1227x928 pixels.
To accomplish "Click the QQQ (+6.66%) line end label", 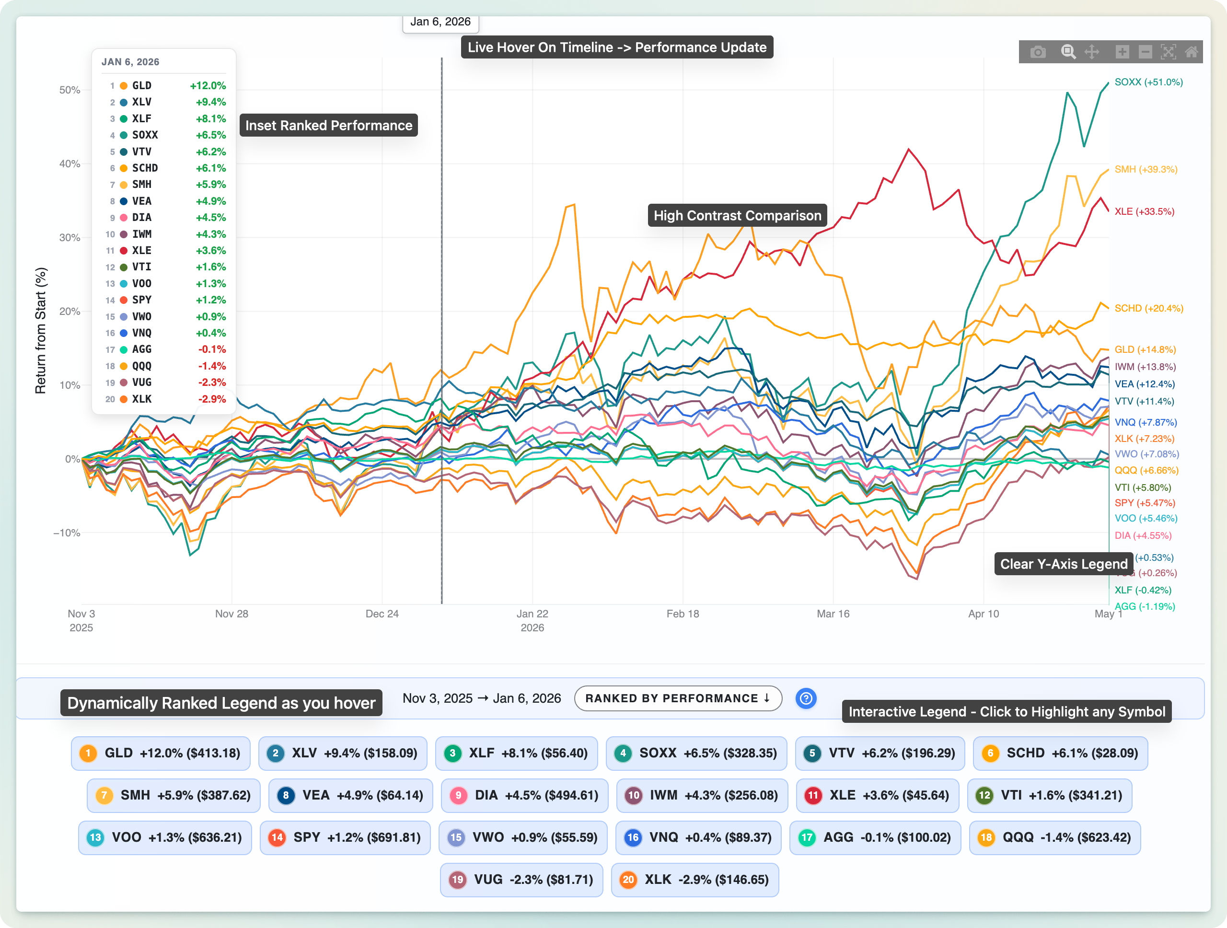I will pyautogui.click(x=1146, y=470).
